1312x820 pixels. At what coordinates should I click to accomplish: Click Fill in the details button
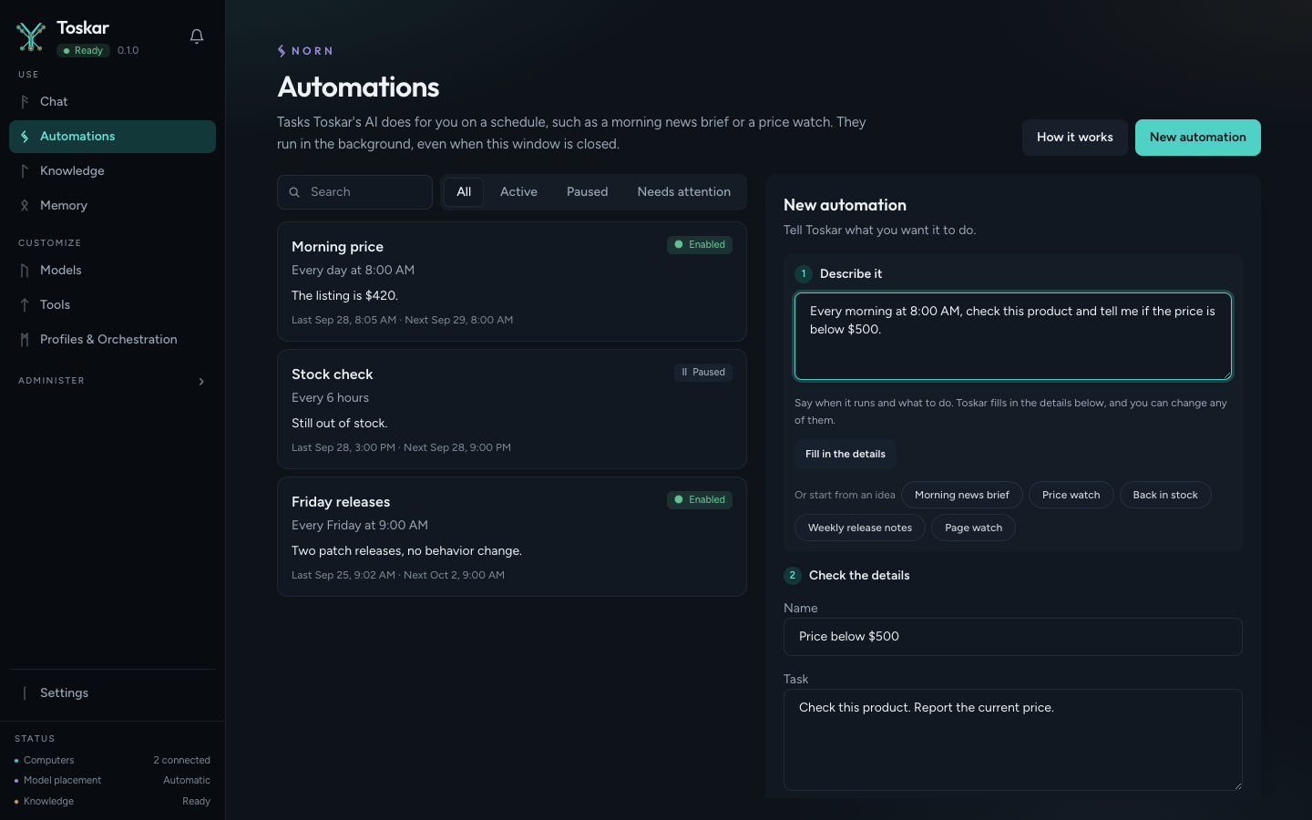(x=846, y=454)
